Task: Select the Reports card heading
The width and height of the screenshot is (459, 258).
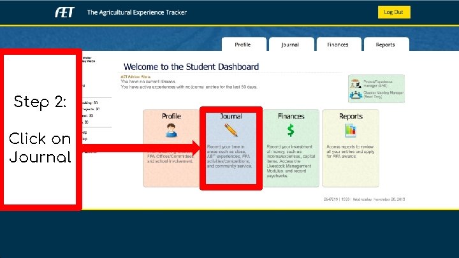Action: [351, 117]
